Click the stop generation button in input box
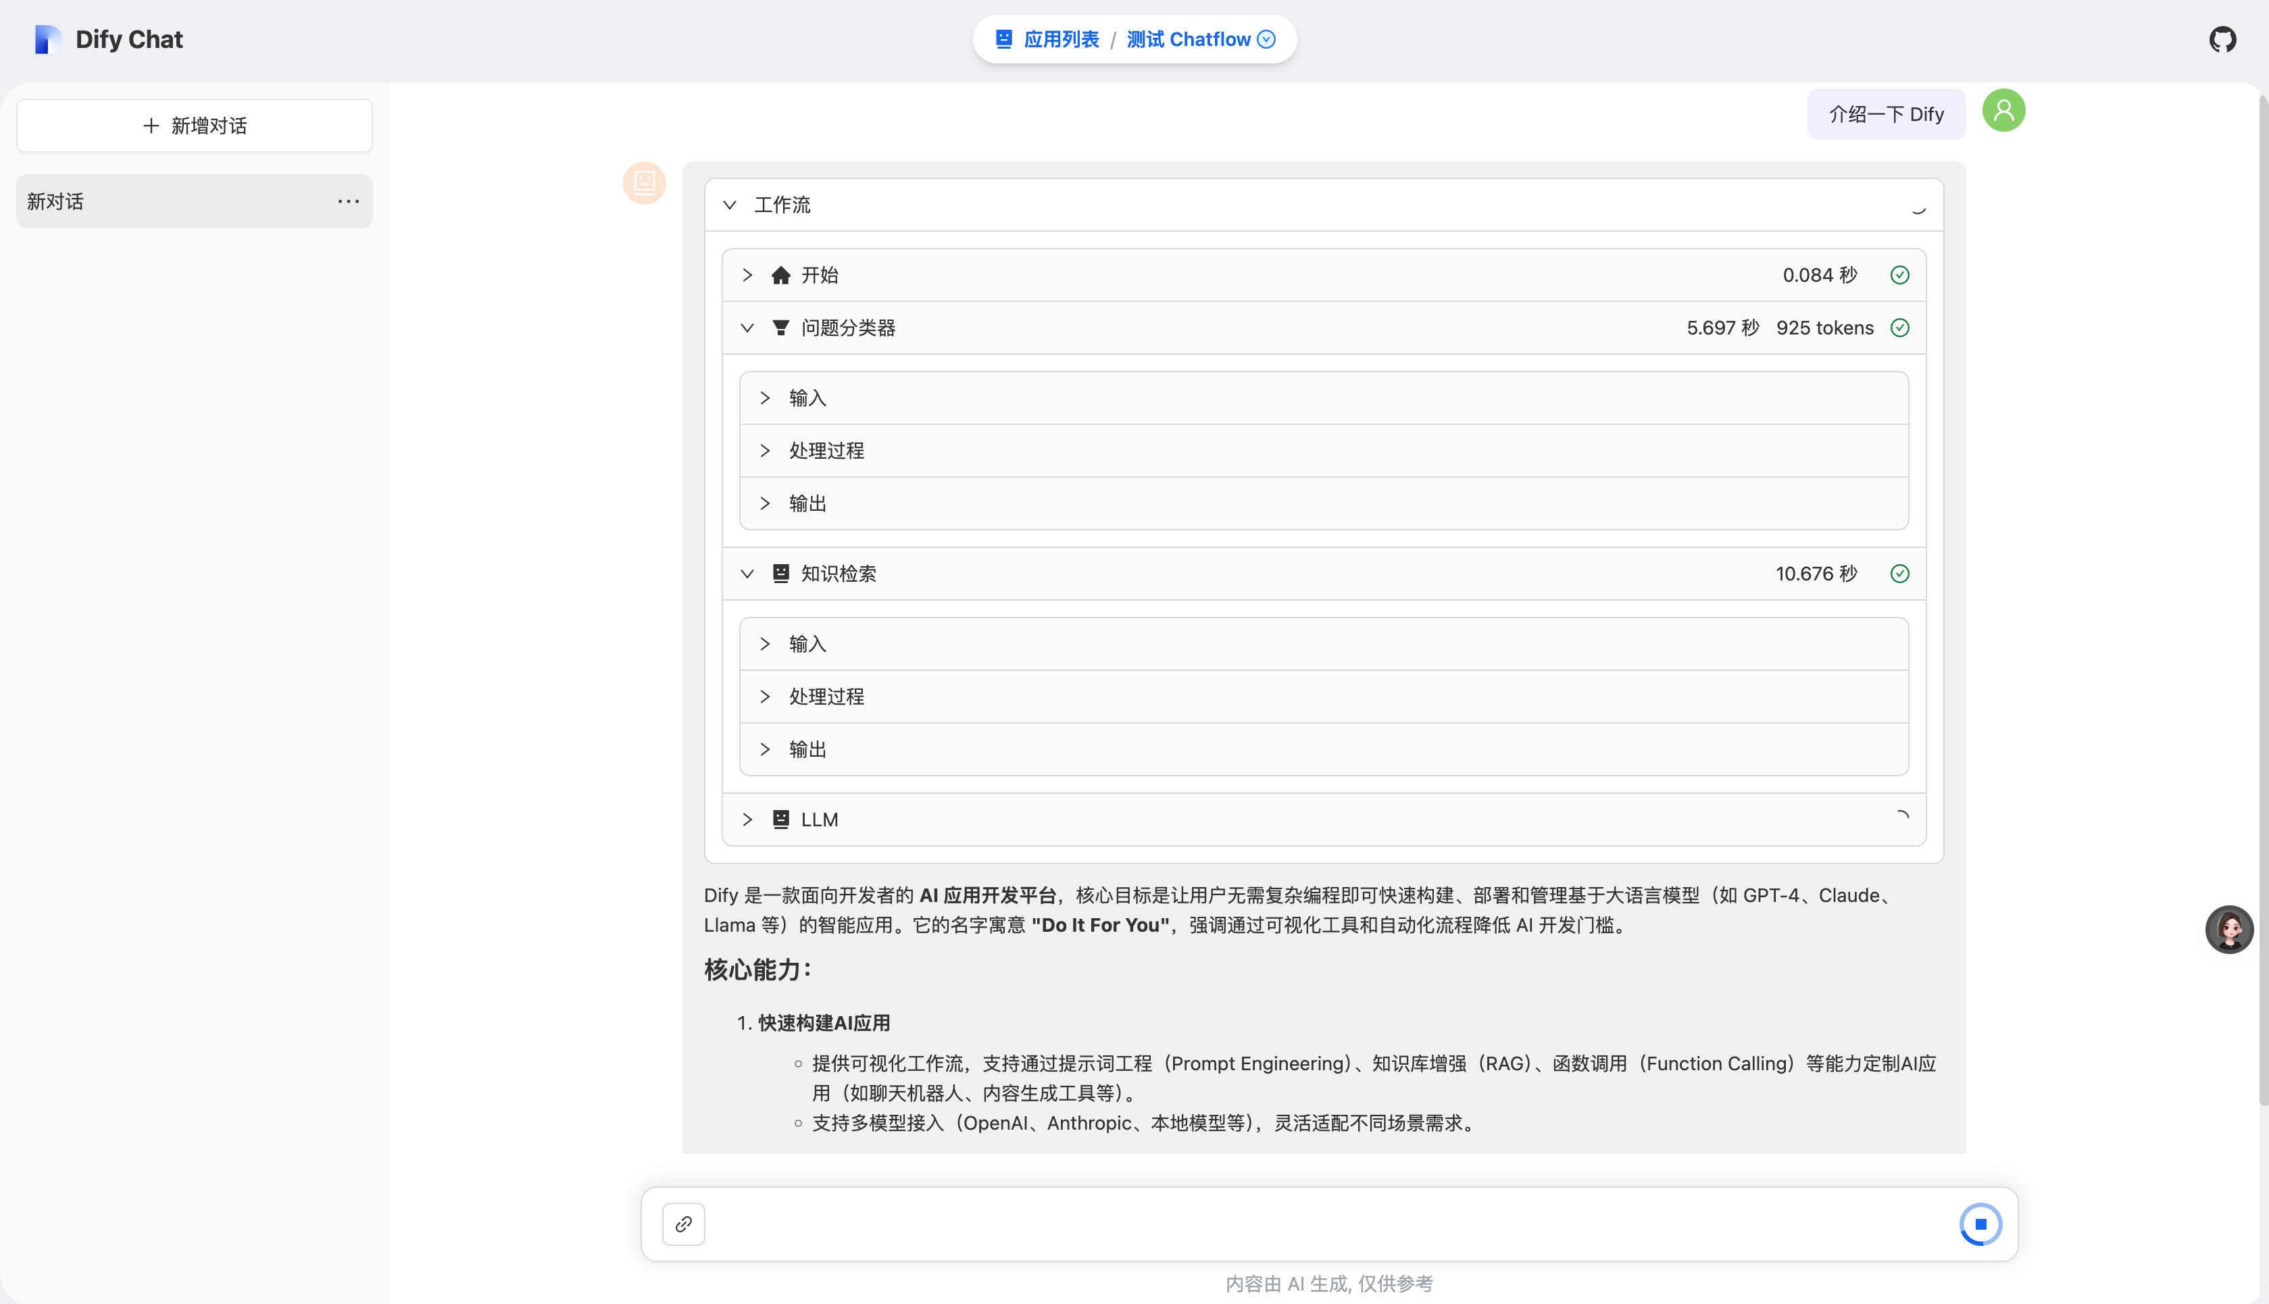Image resolution: width=2269 pixels, height=1304 pixels. [1980, 1224]
